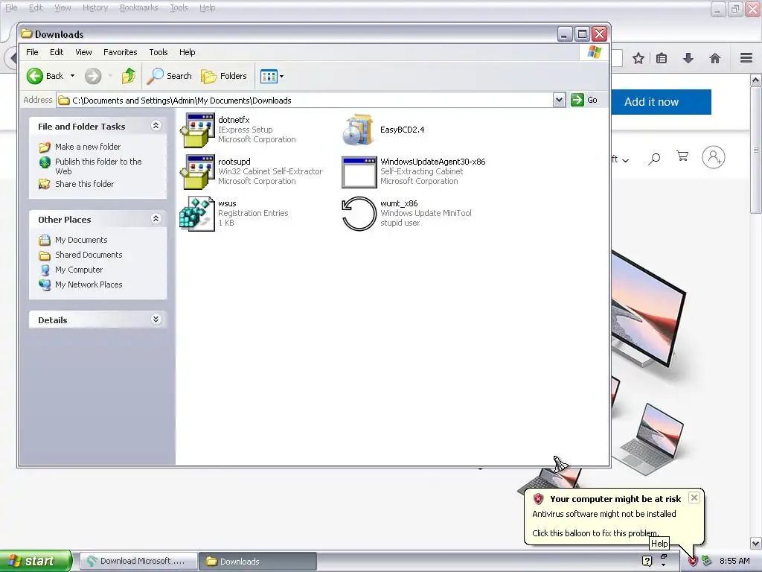Collapse the File and Folder Tasks panel

coord(156,125)
